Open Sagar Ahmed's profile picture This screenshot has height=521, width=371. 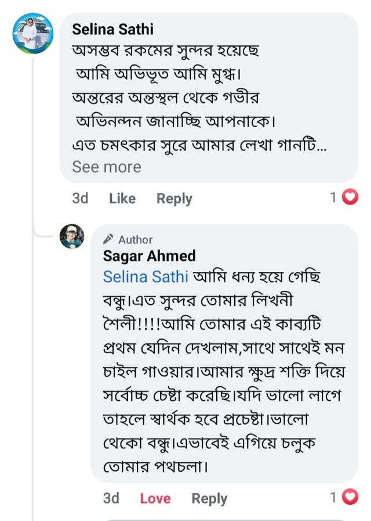click(x=72, y=236)
